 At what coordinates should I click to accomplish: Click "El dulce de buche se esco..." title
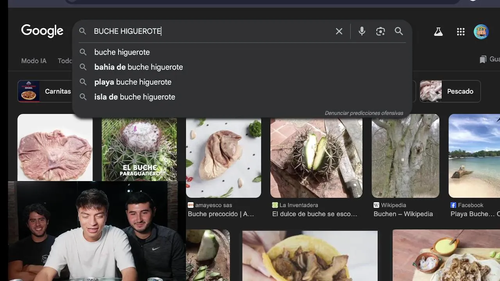point(314,214)
